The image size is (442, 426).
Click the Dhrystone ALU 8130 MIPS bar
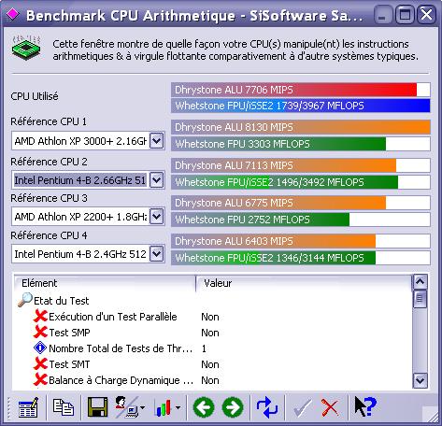(301, 127)
